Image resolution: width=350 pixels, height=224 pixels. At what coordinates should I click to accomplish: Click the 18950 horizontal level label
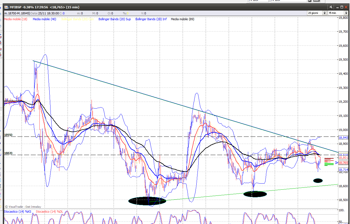coord(8,135)
